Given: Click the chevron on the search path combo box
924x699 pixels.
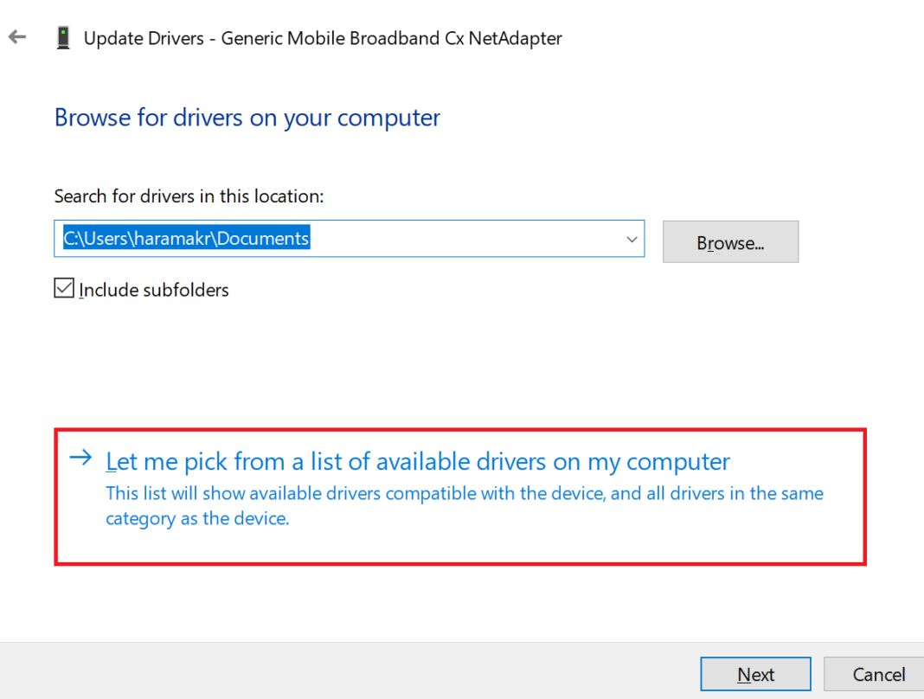Looking at the screenshot, I should (631, 239).
